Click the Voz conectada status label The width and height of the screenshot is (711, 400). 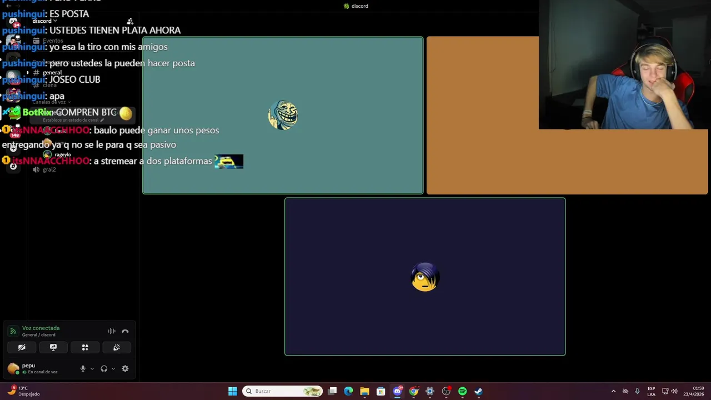(x=41, y=328)
